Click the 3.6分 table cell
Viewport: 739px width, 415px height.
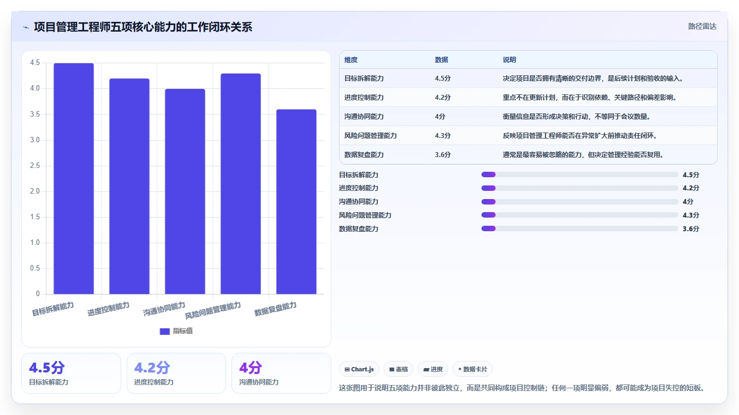pyautogui.click(x=443, y=155)
